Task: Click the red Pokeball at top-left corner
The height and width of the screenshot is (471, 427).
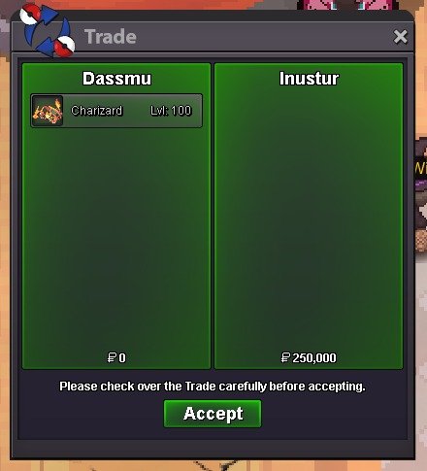Action: coord(30,14)
